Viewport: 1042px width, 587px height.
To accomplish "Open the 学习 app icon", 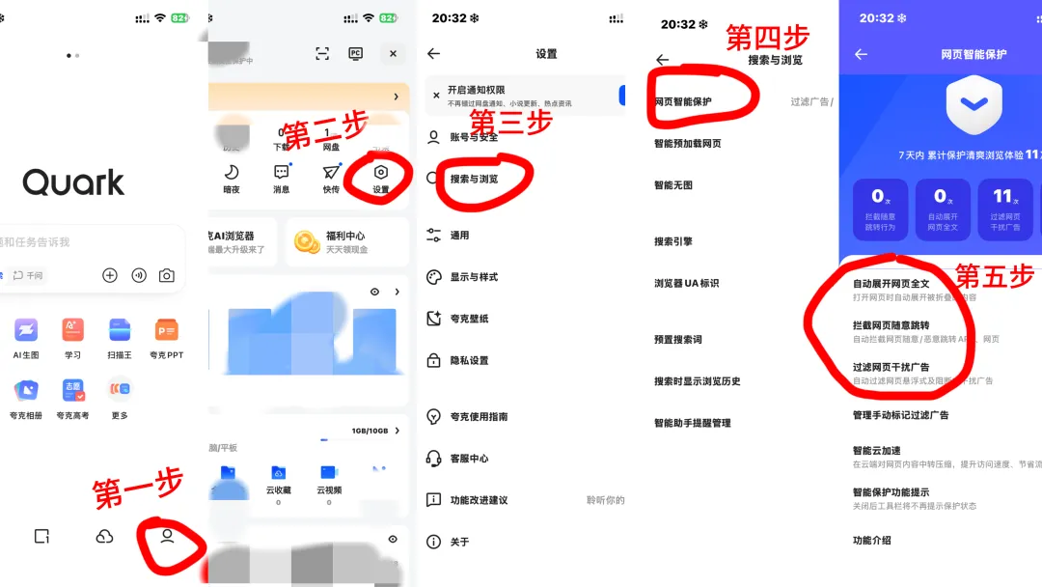I will 73,330.
